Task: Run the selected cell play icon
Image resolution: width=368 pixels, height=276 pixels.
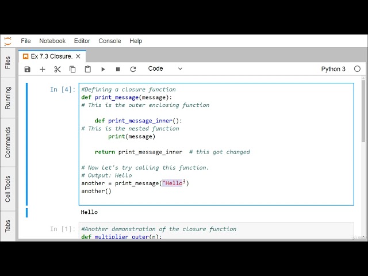Action: point(103,69)
